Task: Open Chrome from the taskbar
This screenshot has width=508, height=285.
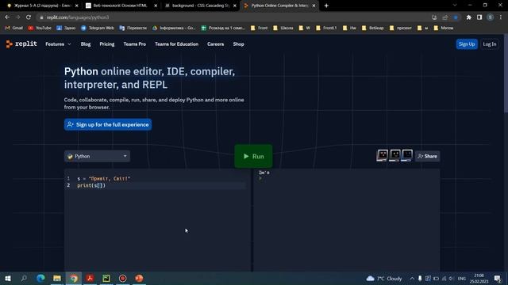Action: click(x=74, y=278)
